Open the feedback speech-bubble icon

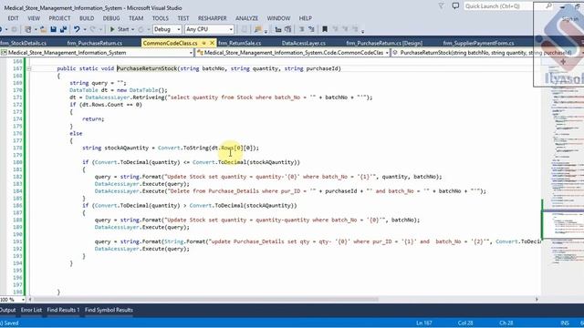455,6
